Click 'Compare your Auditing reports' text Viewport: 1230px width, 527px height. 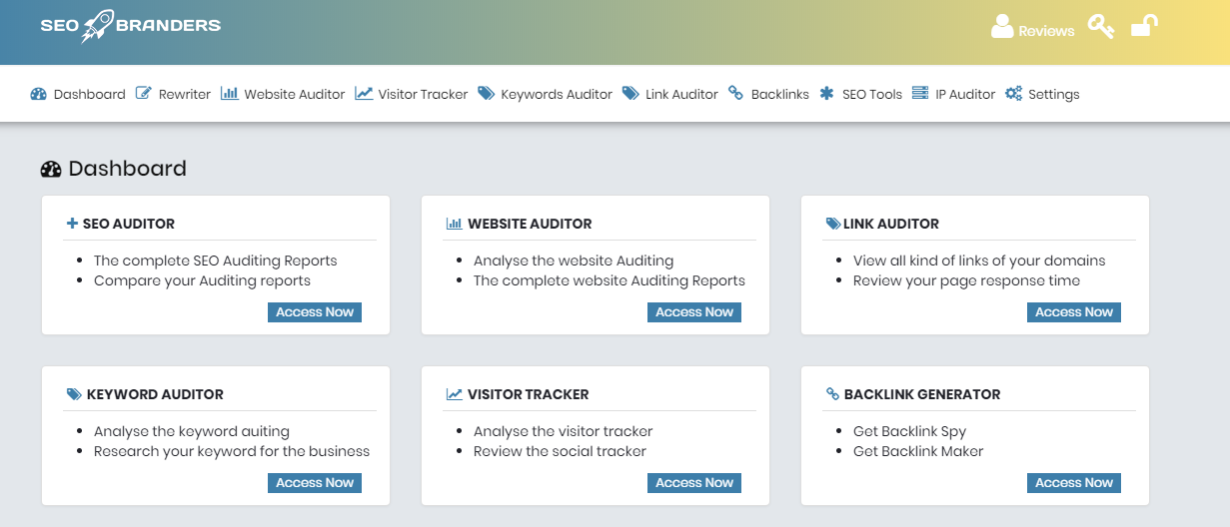202,280
